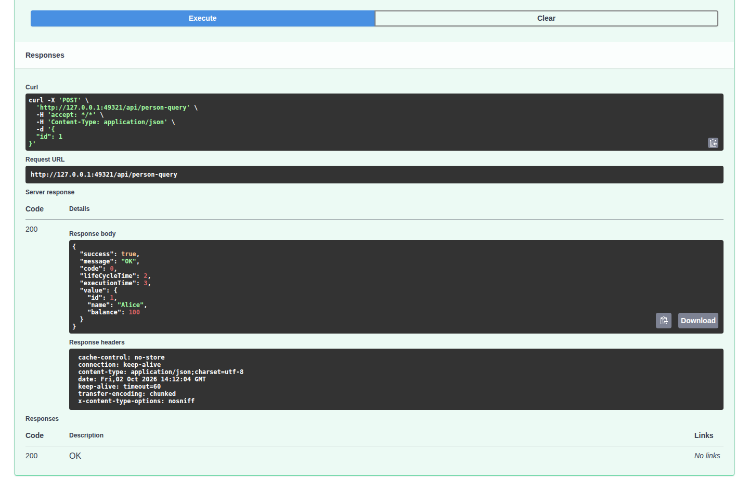
Task: Copy the response body to clipboard
Action: pos(664,321)
